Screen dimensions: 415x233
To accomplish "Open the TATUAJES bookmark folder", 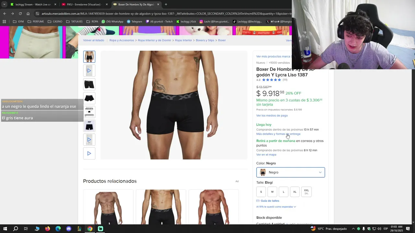I will pos(75,22).
